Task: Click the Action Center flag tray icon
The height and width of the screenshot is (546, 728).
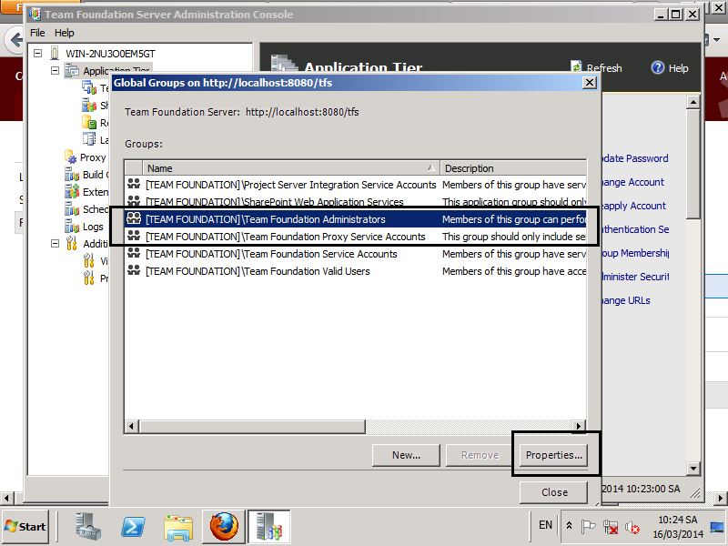Action: point(588,527)
